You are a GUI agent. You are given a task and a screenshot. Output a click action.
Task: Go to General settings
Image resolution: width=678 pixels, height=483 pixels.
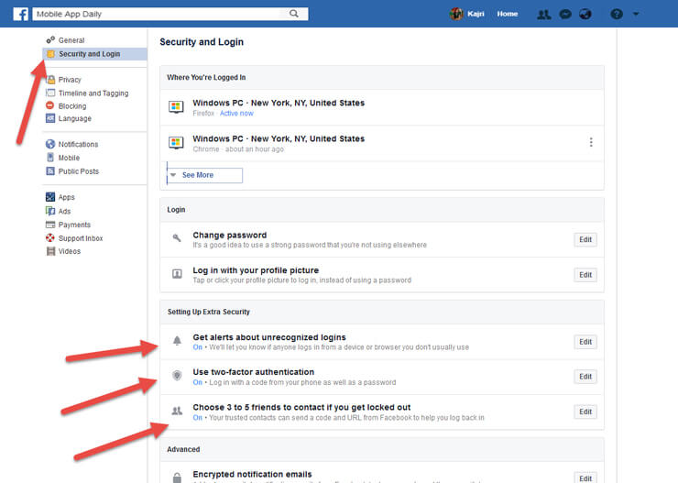coord(71,40)
